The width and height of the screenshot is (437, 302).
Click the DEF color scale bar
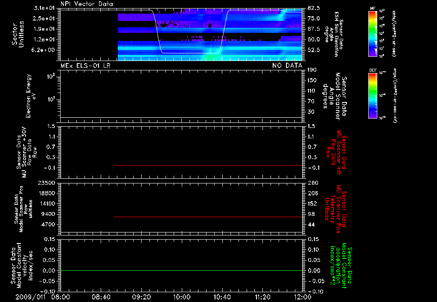(x=373, y=95)
